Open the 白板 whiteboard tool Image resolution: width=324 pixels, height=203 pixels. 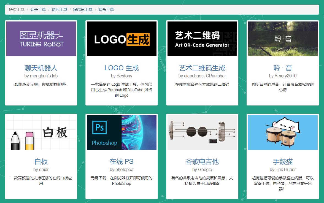pos(41,162)
